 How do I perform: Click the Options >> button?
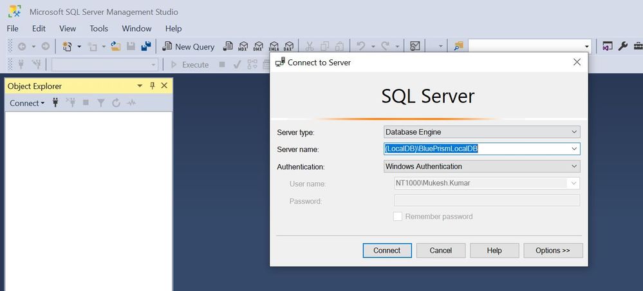pos(553,250)
